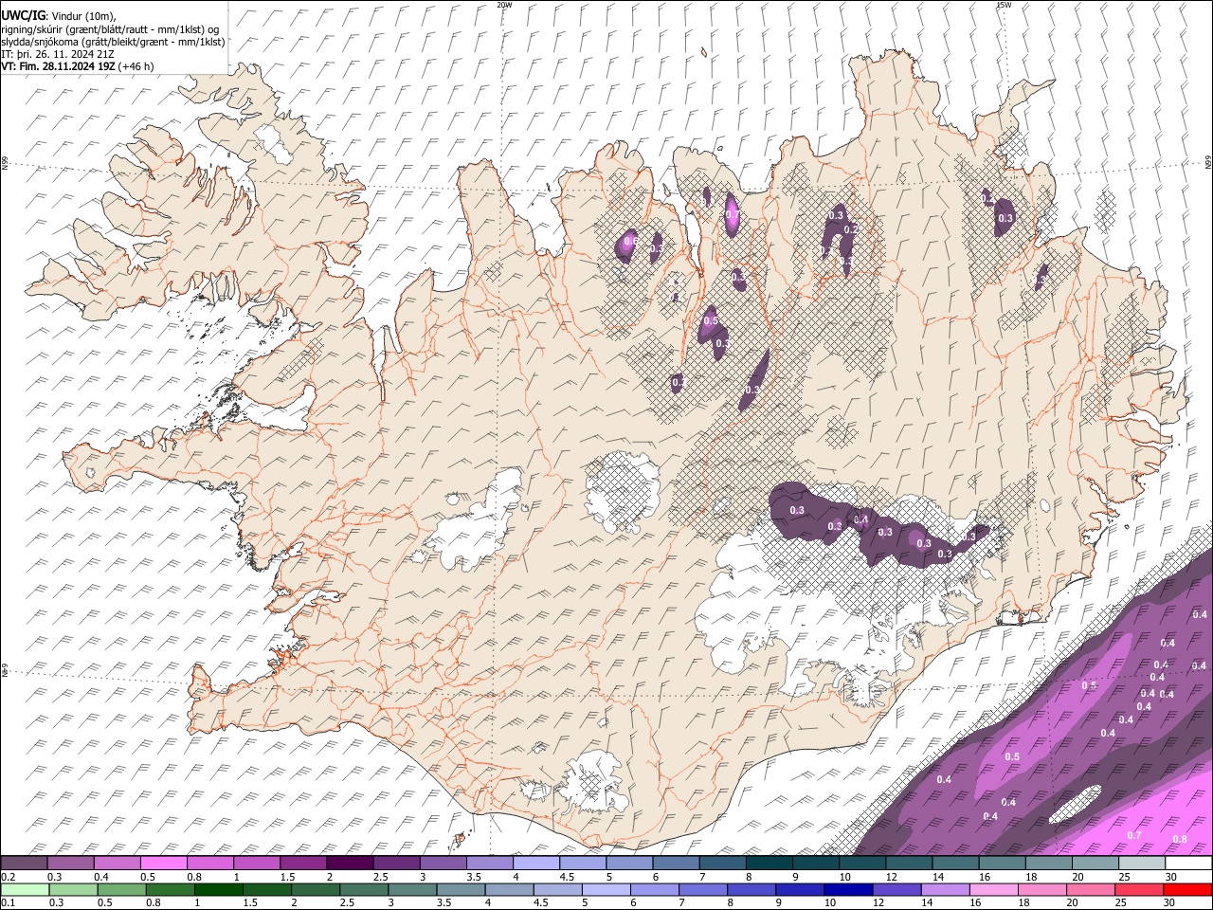Click the 0.2 swatch in upper legend row
The height and width of the screenshot is (910, 1213).
[x=24, y=864]
